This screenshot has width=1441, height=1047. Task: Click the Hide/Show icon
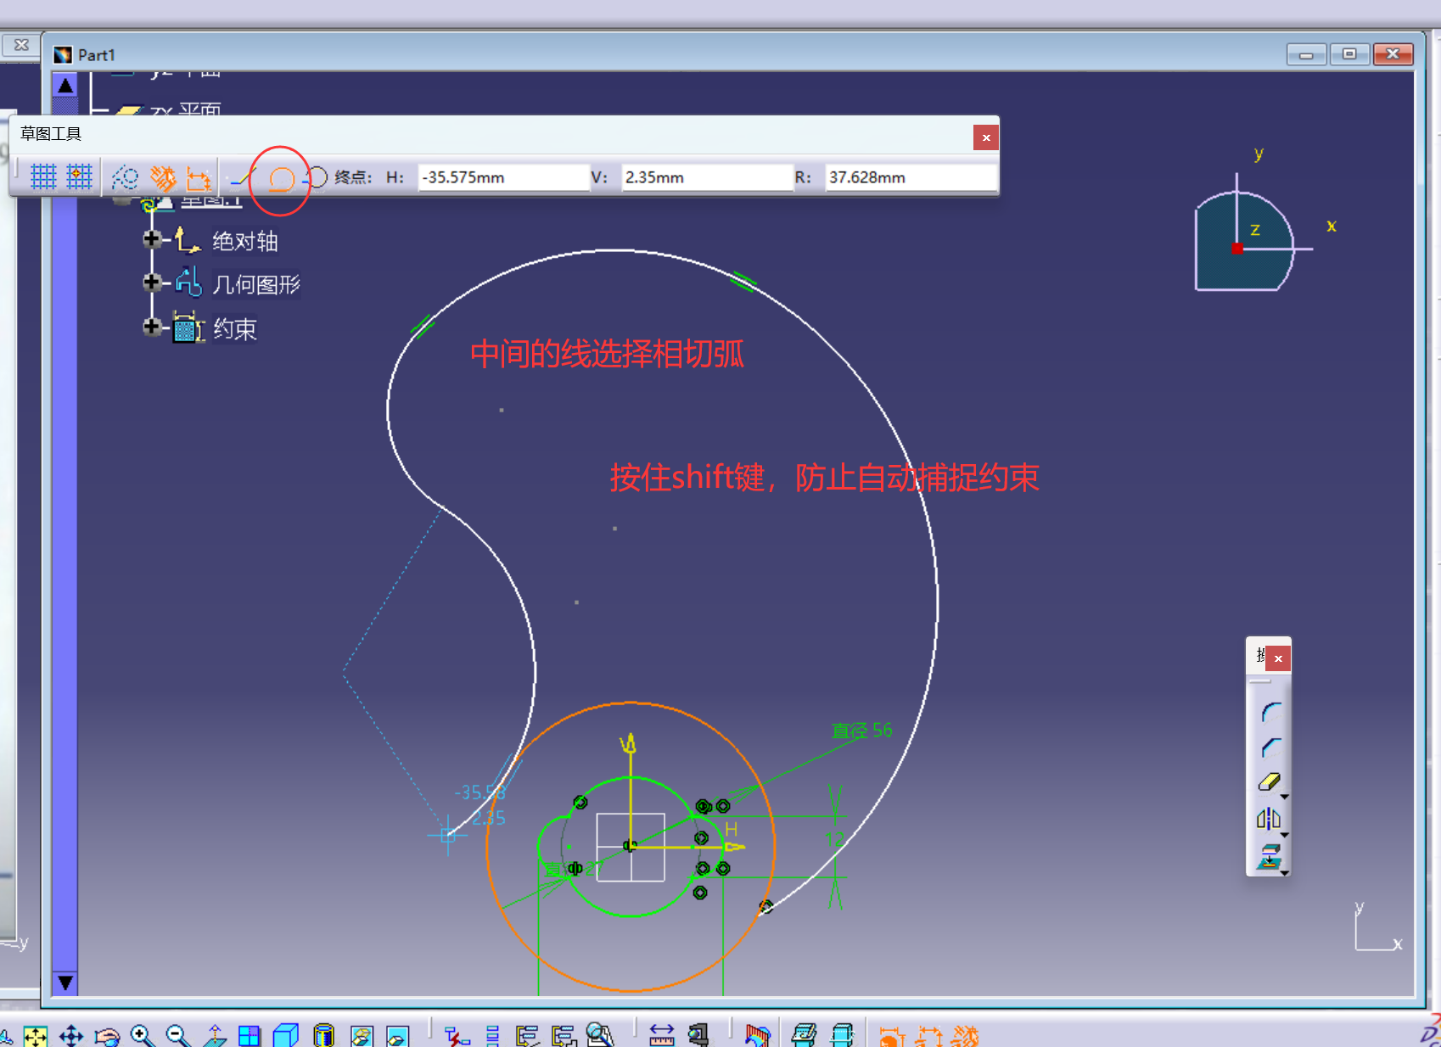click(x=362, y=1036)
